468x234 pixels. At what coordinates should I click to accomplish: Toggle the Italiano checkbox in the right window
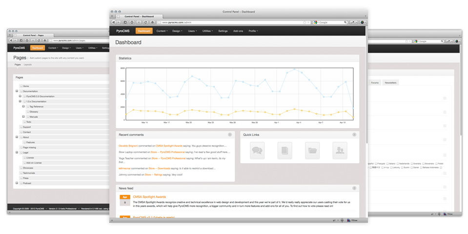coord(387,164)
